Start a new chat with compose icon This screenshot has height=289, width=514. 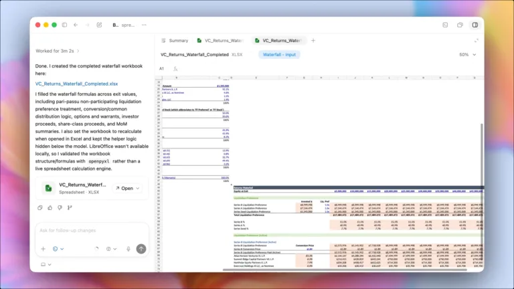click(x=99, y=25)
